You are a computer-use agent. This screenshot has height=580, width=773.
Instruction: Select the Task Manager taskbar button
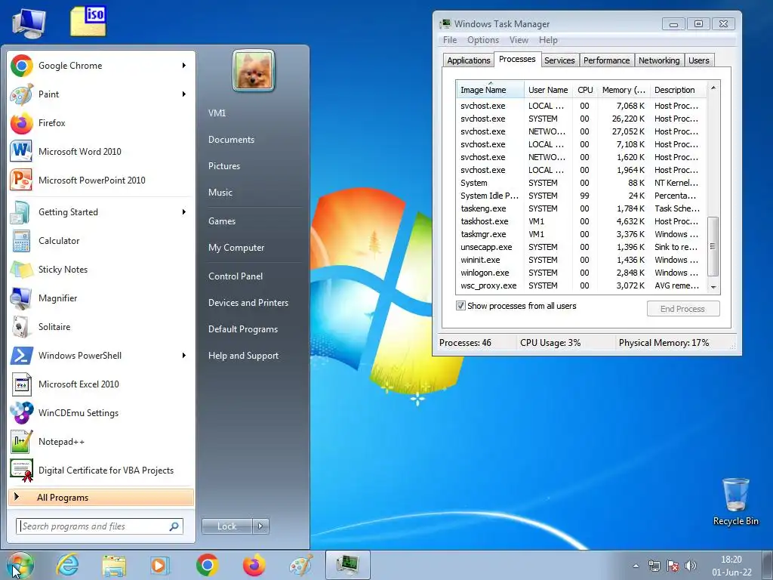[x=347, y=565]
